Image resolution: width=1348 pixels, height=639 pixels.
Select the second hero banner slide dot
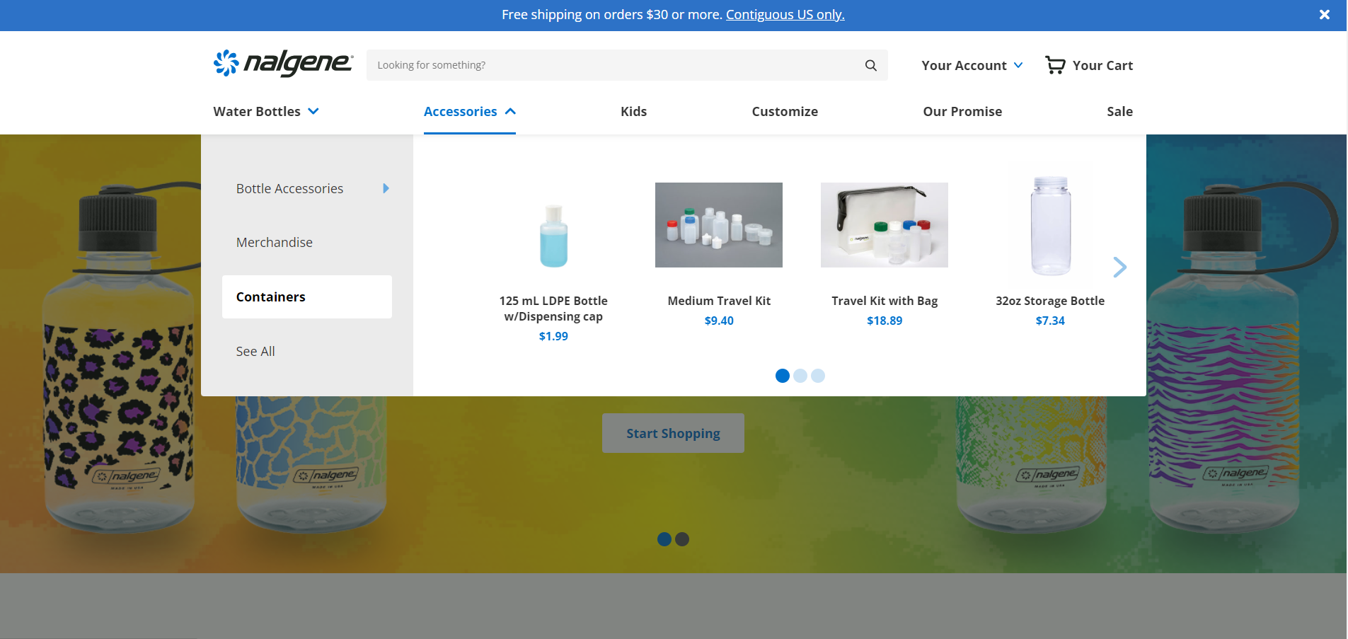682,539
